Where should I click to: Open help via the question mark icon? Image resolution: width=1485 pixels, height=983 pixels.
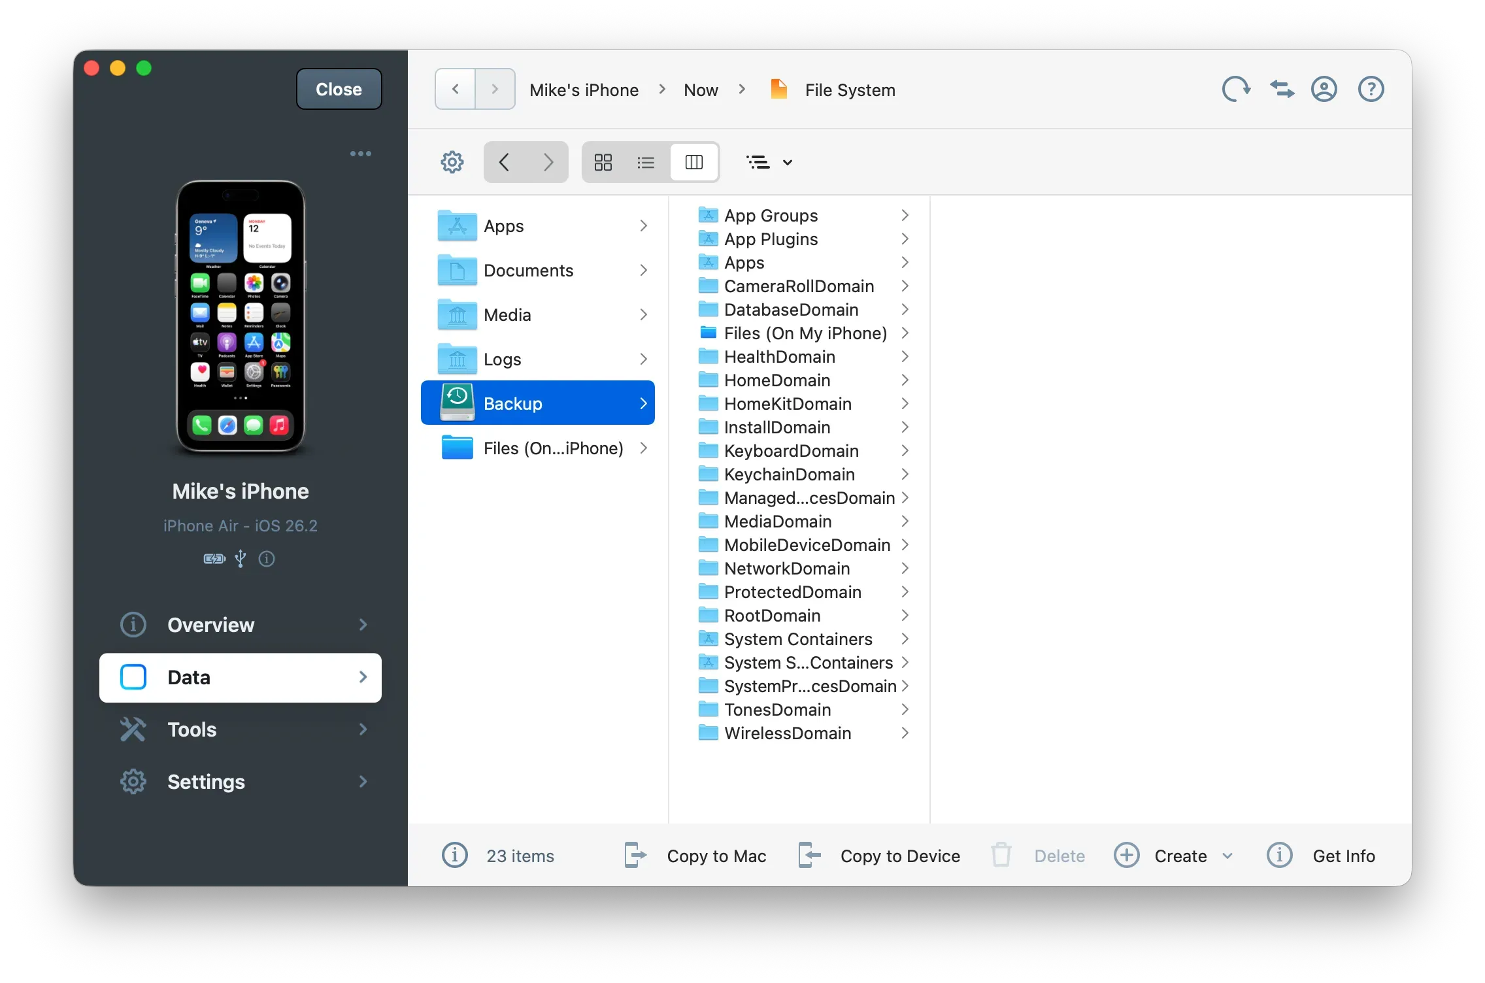point(1371,89)
